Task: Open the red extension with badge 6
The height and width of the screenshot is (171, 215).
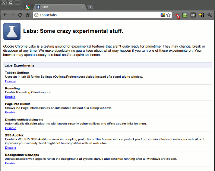Action: (x=177, y=16)
